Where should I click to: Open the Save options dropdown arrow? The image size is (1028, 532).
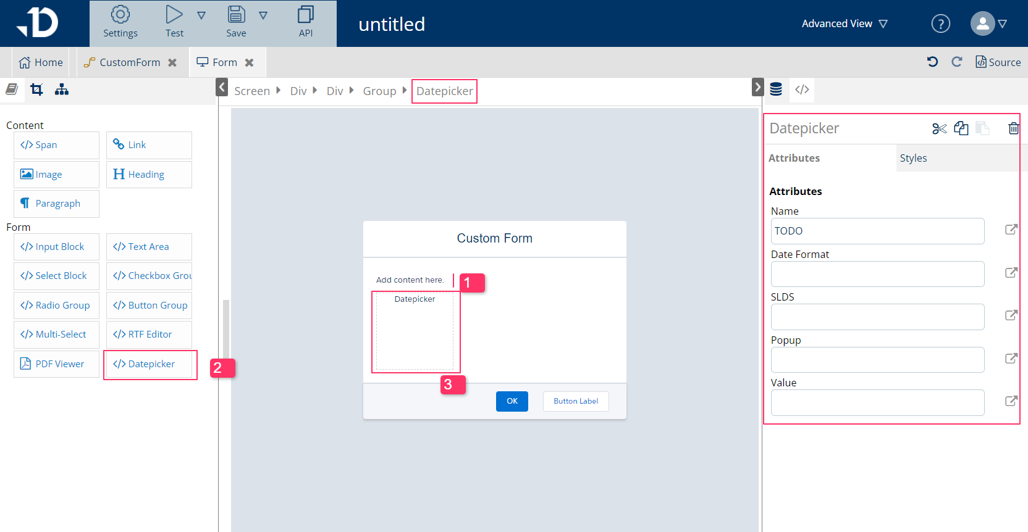(263, 15)
